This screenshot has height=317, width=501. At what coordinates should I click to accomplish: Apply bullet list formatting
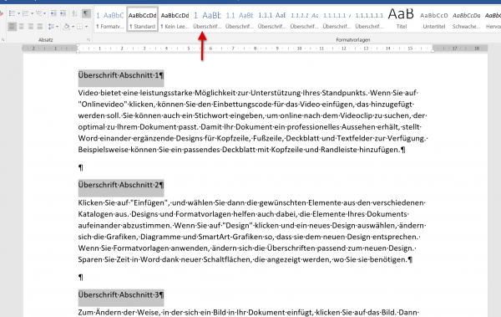click(12, 13)
